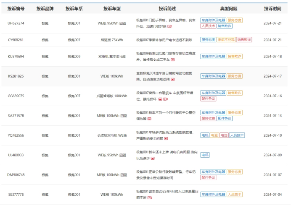Select 电驱 tag in row YQ782556
The height and width of the screenshot is (205, 291).
[214, 135]
